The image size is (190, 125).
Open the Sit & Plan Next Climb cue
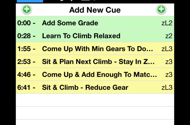point(95,62)
